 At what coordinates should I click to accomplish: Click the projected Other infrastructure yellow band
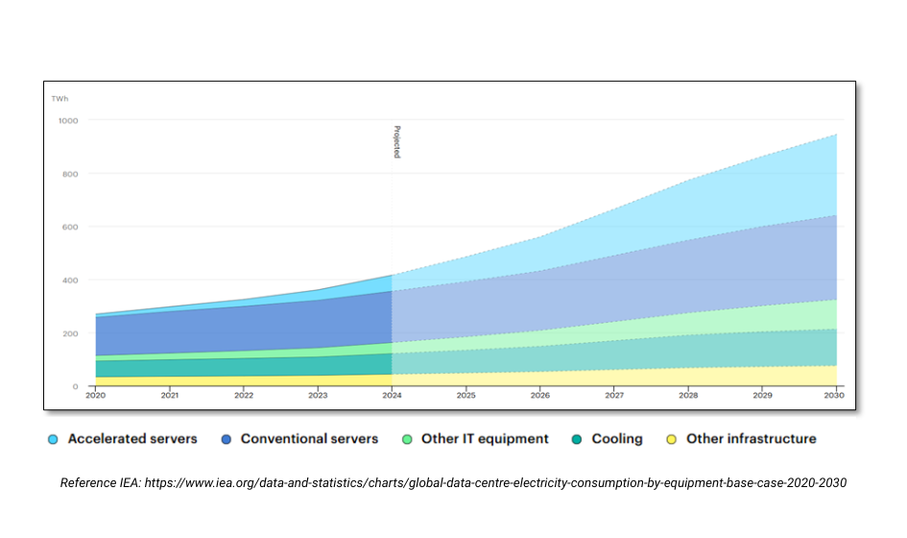tap(672, 376)
